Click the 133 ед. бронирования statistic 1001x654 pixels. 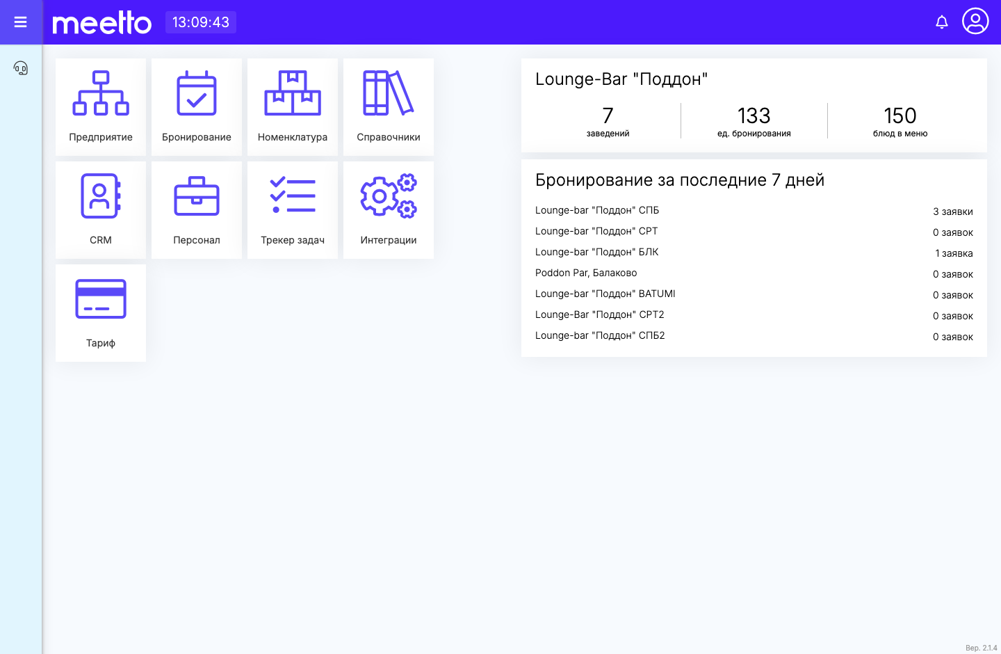pos(754,121)
